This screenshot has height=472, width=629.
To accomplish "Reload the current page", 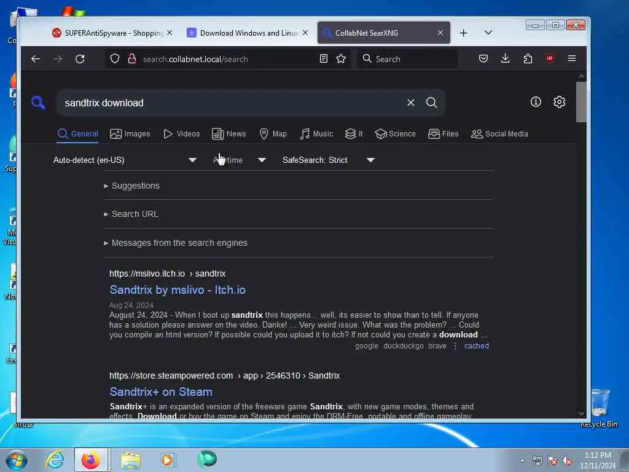I will click(80, 59).
